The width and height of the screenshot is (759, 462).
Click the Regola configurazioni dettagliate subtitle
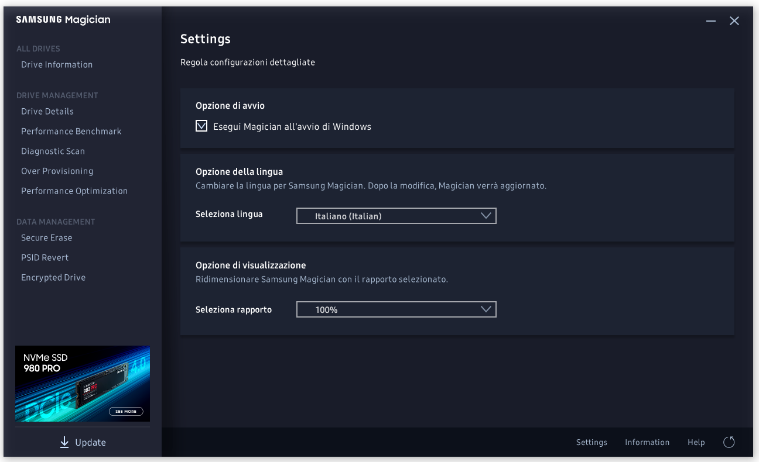tap(248, 62)
